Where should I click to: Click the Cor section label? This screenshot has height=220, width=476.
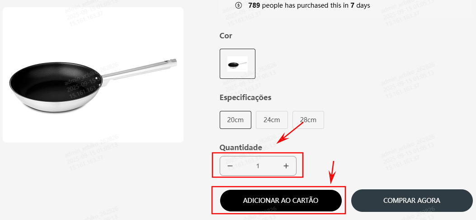226,36
